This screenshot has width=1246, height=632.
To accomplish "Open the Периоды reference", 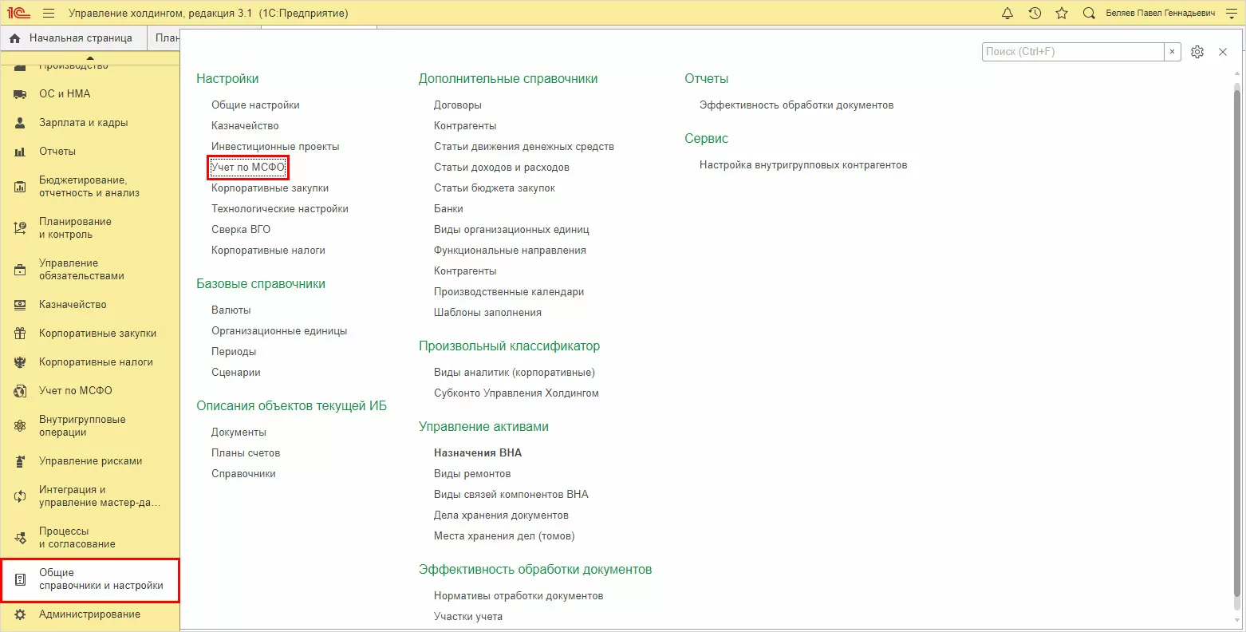I will 234,351.
